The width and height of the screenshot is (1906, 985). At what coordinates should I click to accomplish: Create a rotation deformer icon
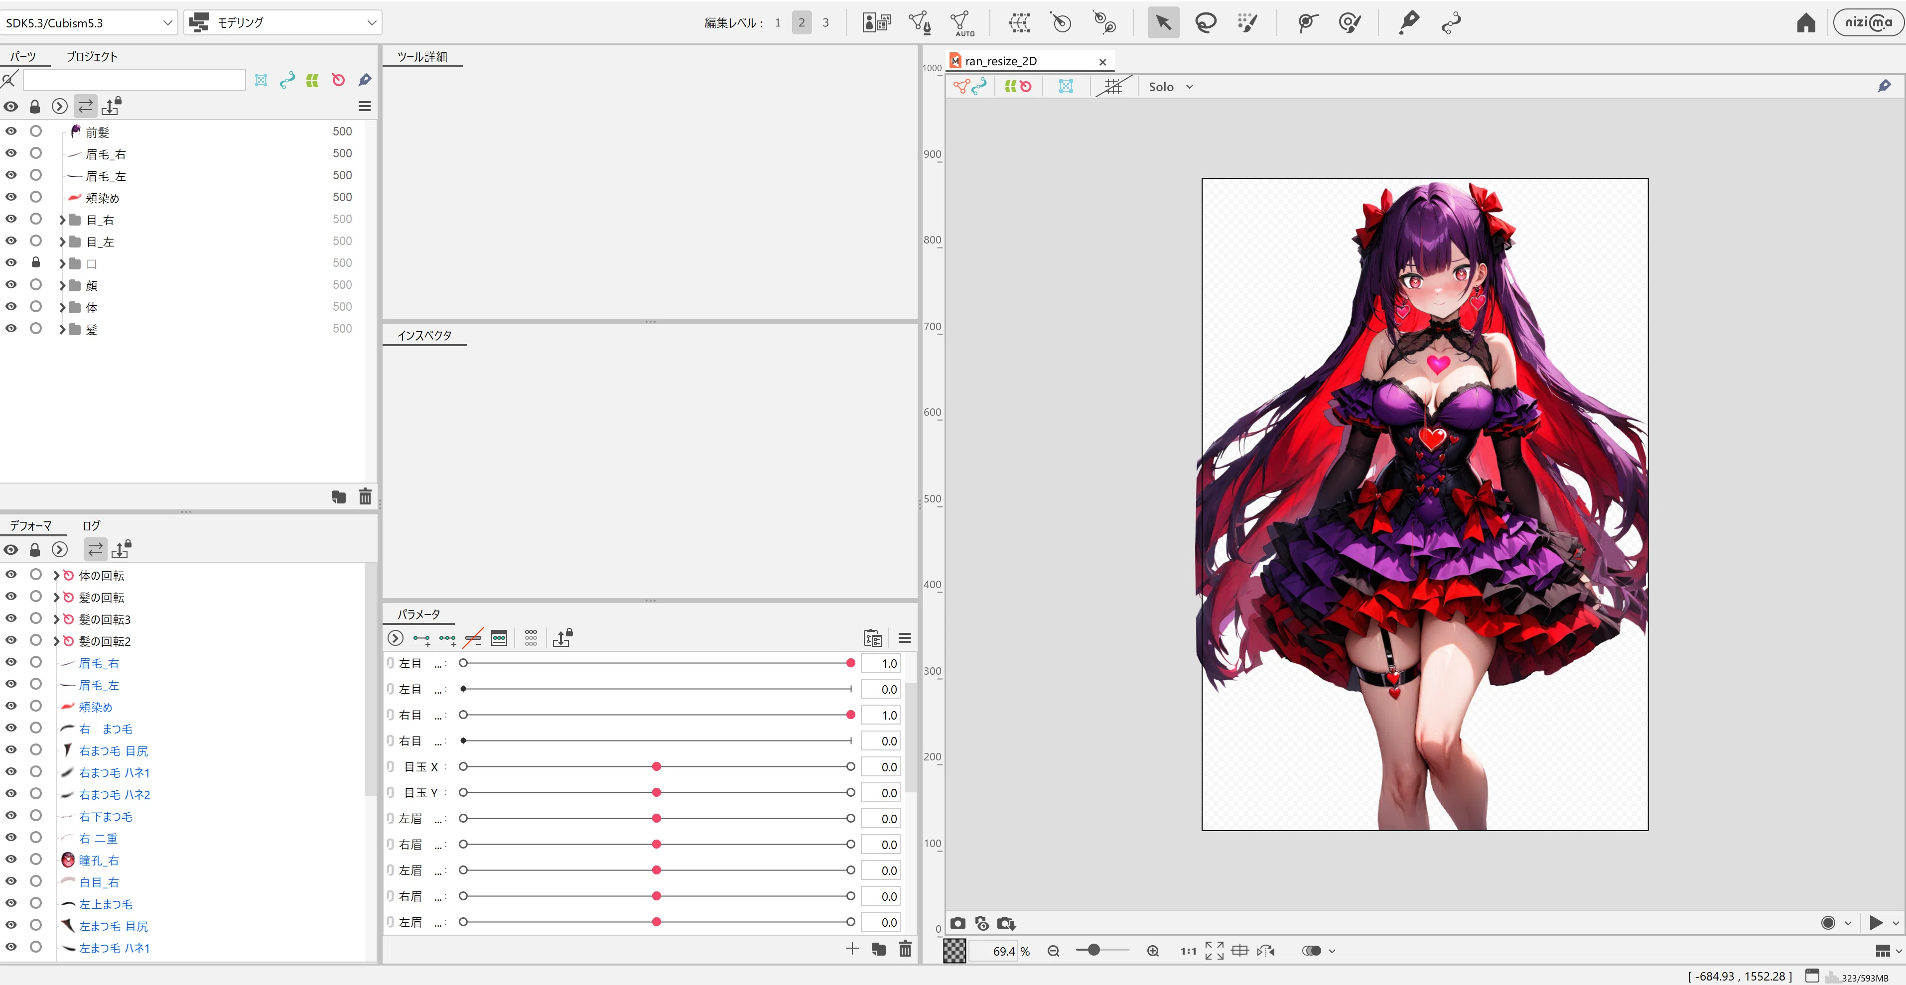pos(1061,23)
